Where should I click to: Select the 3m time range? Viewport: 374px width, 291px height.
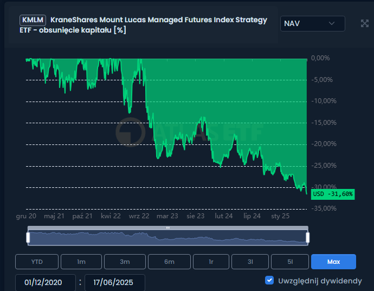tap(125, 262)
